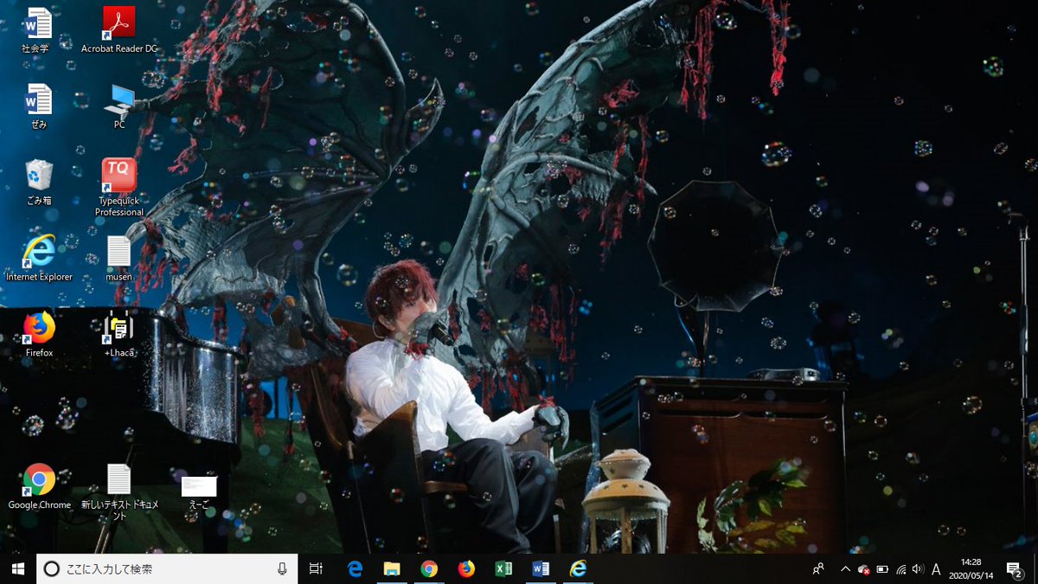Viewport: 1038px width, 584px height.
Task: Switch to Word on the taskbar
Action: (541, 568)
